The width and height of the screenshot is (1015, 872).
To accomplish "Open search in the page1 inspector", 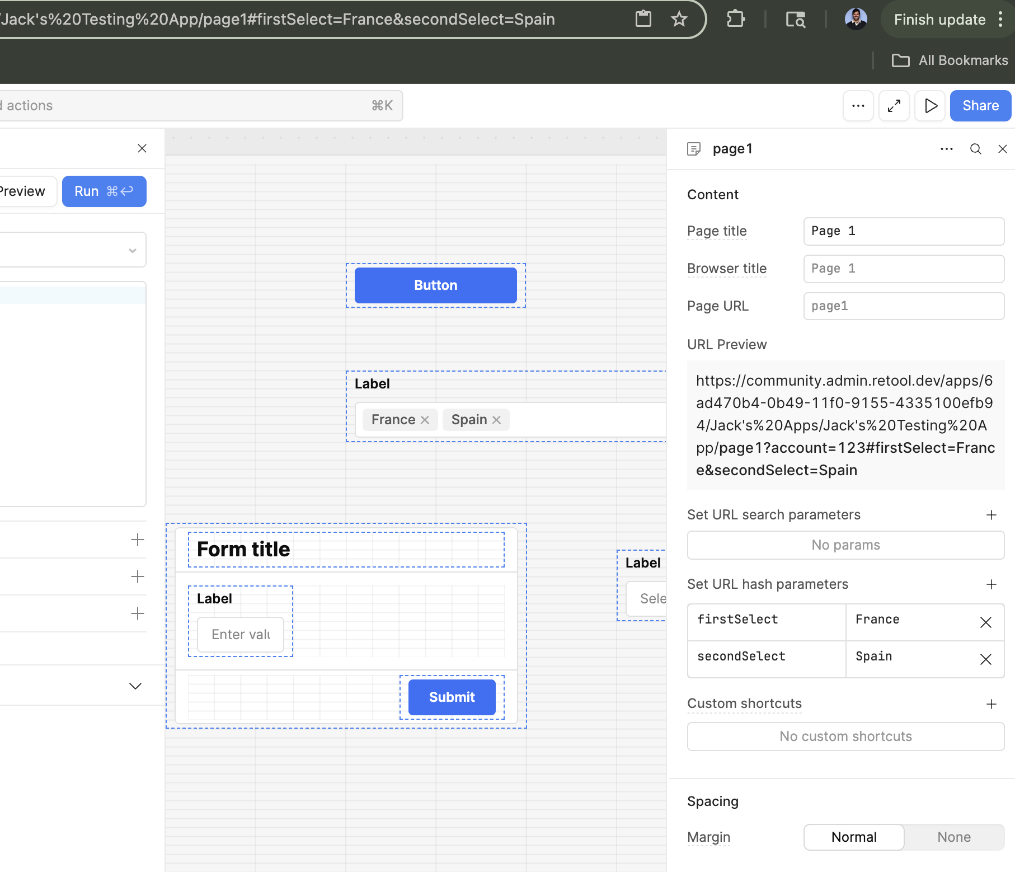I will 975,149.
